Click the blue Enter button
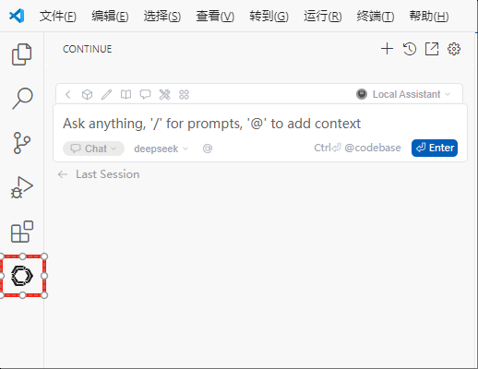Screen dimensions: 478x369 click(x=435, y=148)
